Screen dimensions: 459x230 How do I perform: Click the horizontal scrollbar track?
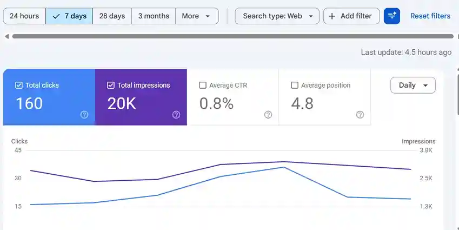(232, 36)
